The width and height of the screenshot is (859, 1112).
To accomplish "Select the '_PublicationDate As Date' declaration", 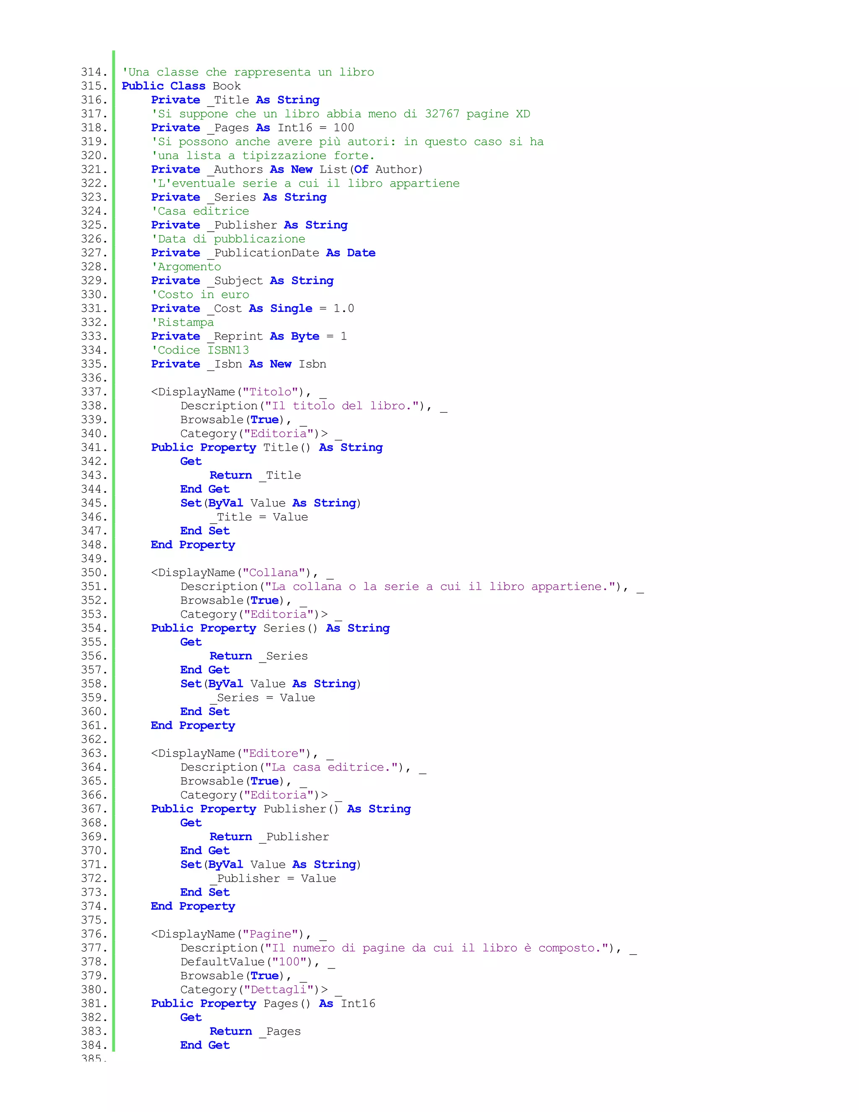I will coord(291,253).
